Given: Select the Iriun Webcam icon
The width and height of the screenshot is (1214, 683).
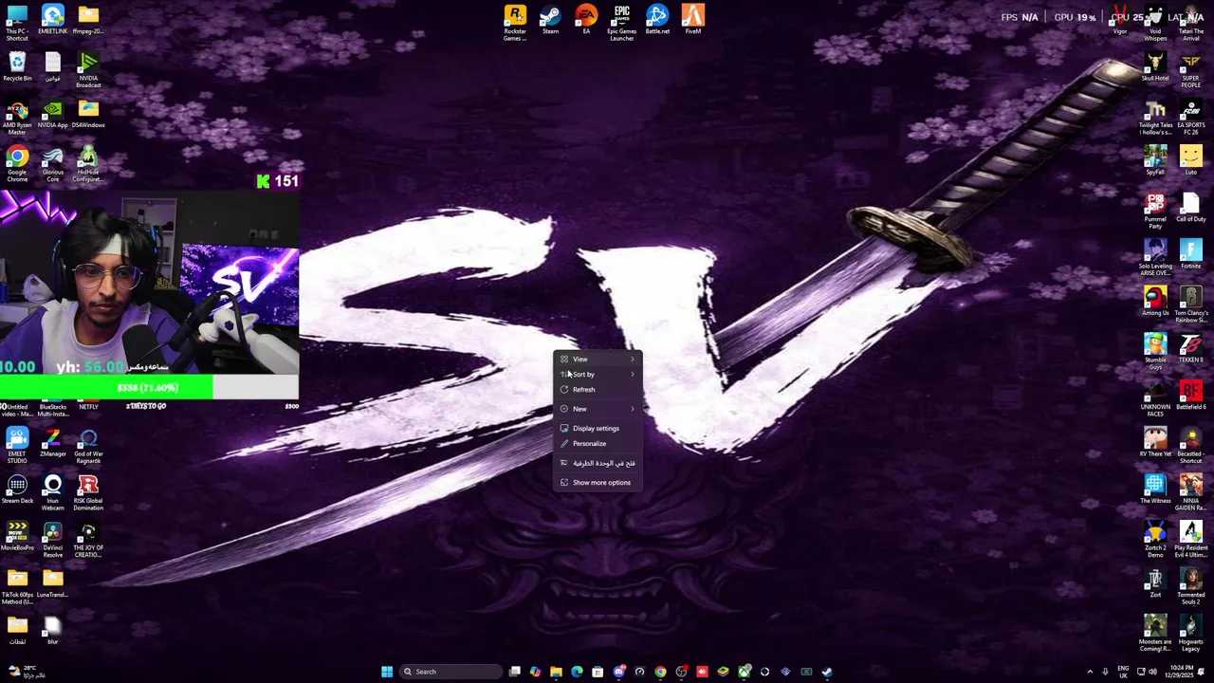Looking at the screenshot, I should coord(53,493).
